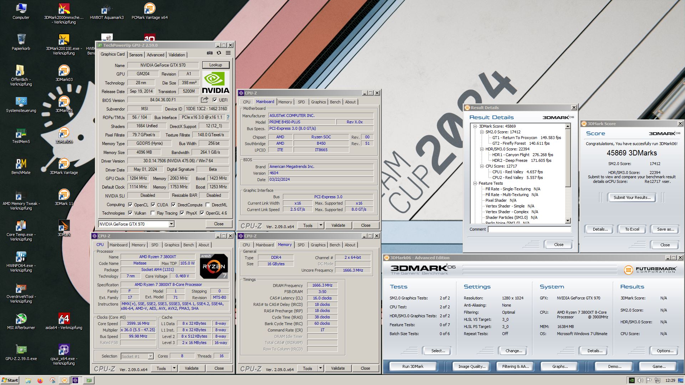The image size is (685, 385).
Task: Select Graphics tab in CPU-Z Memory window
Action: [318, 245]
